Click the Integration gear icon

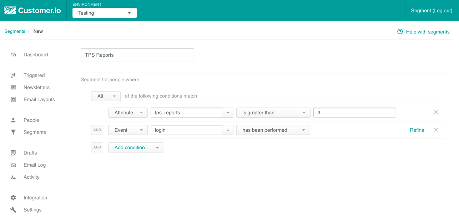coord(13,198)
